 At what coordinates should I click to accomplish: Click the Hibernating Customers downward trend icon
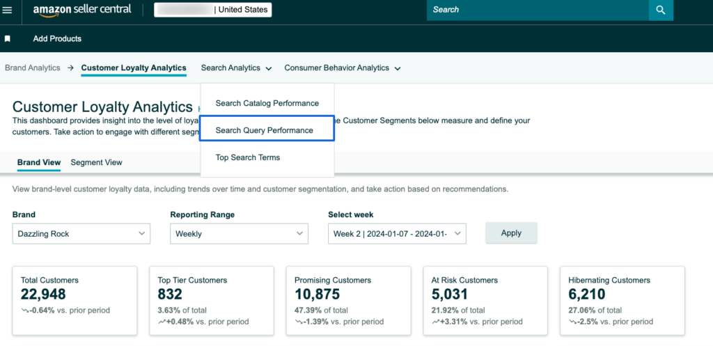pyautogui.click(x=572, y=322)
